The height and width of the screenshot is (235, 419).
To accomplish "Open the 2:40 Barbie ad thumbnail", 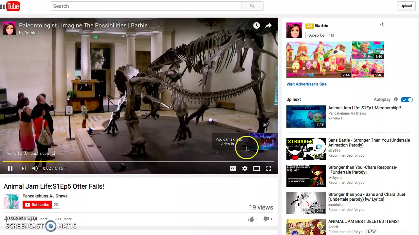I will [368, 69].
